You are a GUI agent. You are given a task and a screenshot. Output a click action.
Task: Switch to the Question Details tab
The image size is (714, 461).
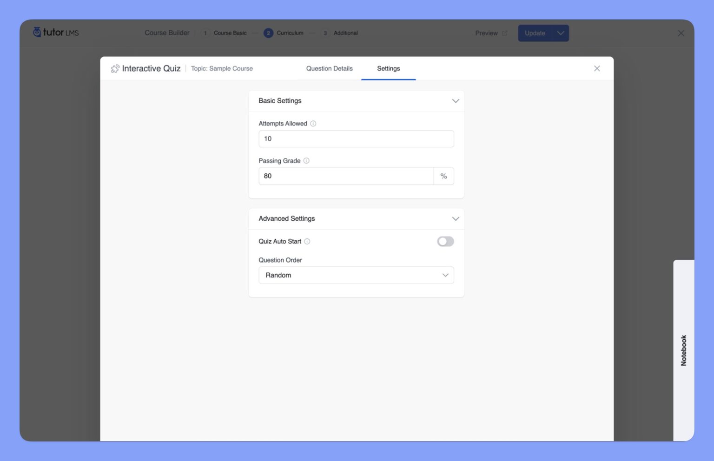329,68
